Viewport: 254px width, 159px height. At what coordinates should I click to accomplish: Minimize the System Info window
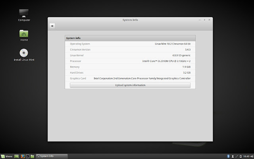pyautogui.click(x=200, y=20)
